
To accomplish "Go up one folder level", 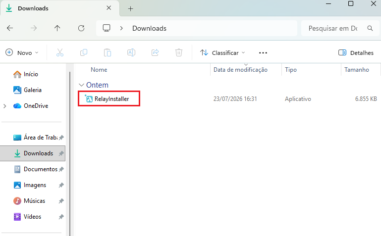I will 57,28.
